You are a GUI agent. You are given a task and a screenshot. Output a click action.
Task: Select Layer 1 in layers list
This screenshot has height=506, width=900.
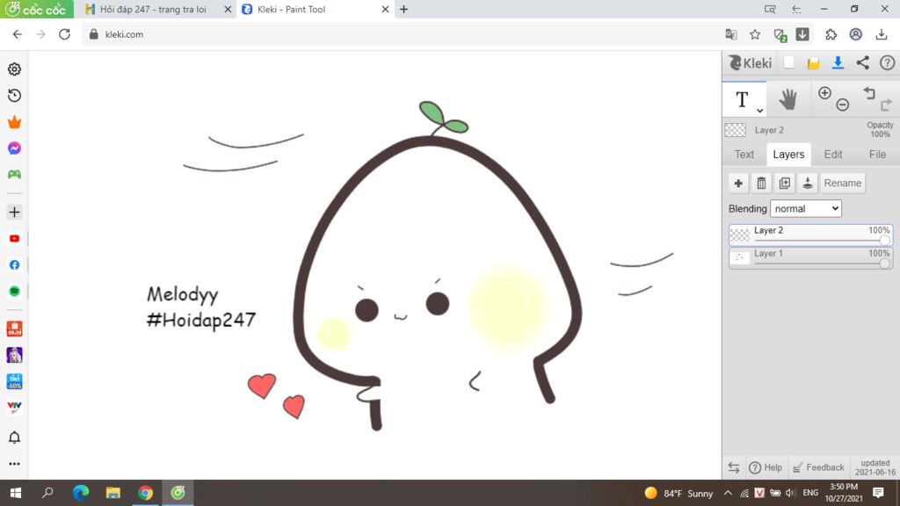click(x=810, y=258)
